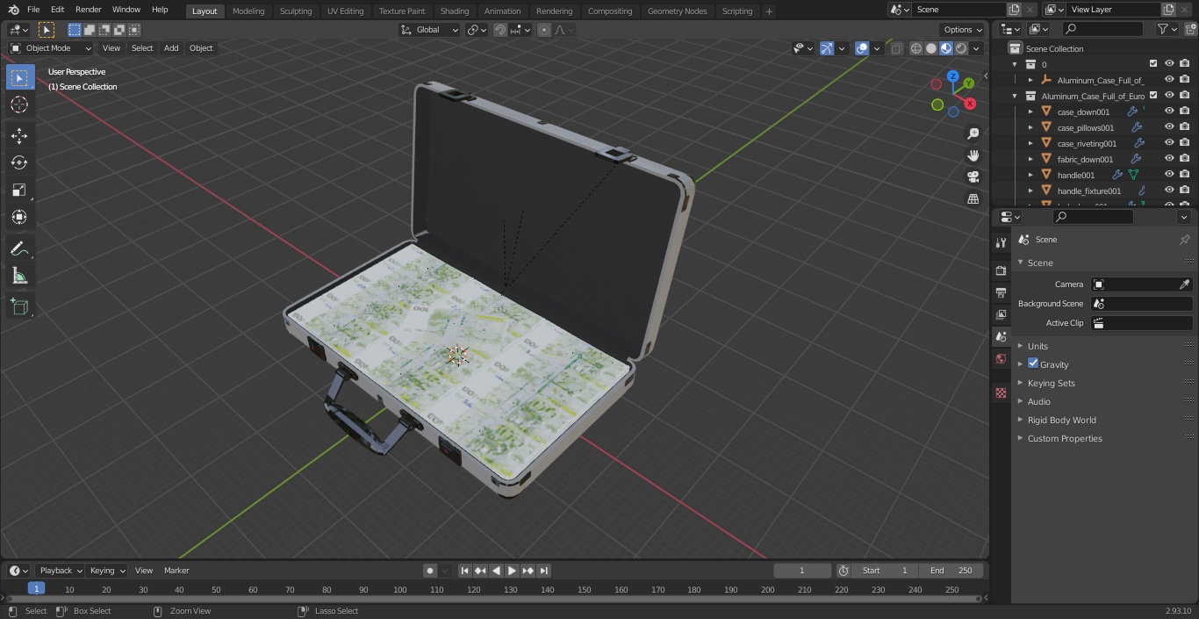Open the File menu
The width and height of the screenshot is (1199, 619).
33,10
